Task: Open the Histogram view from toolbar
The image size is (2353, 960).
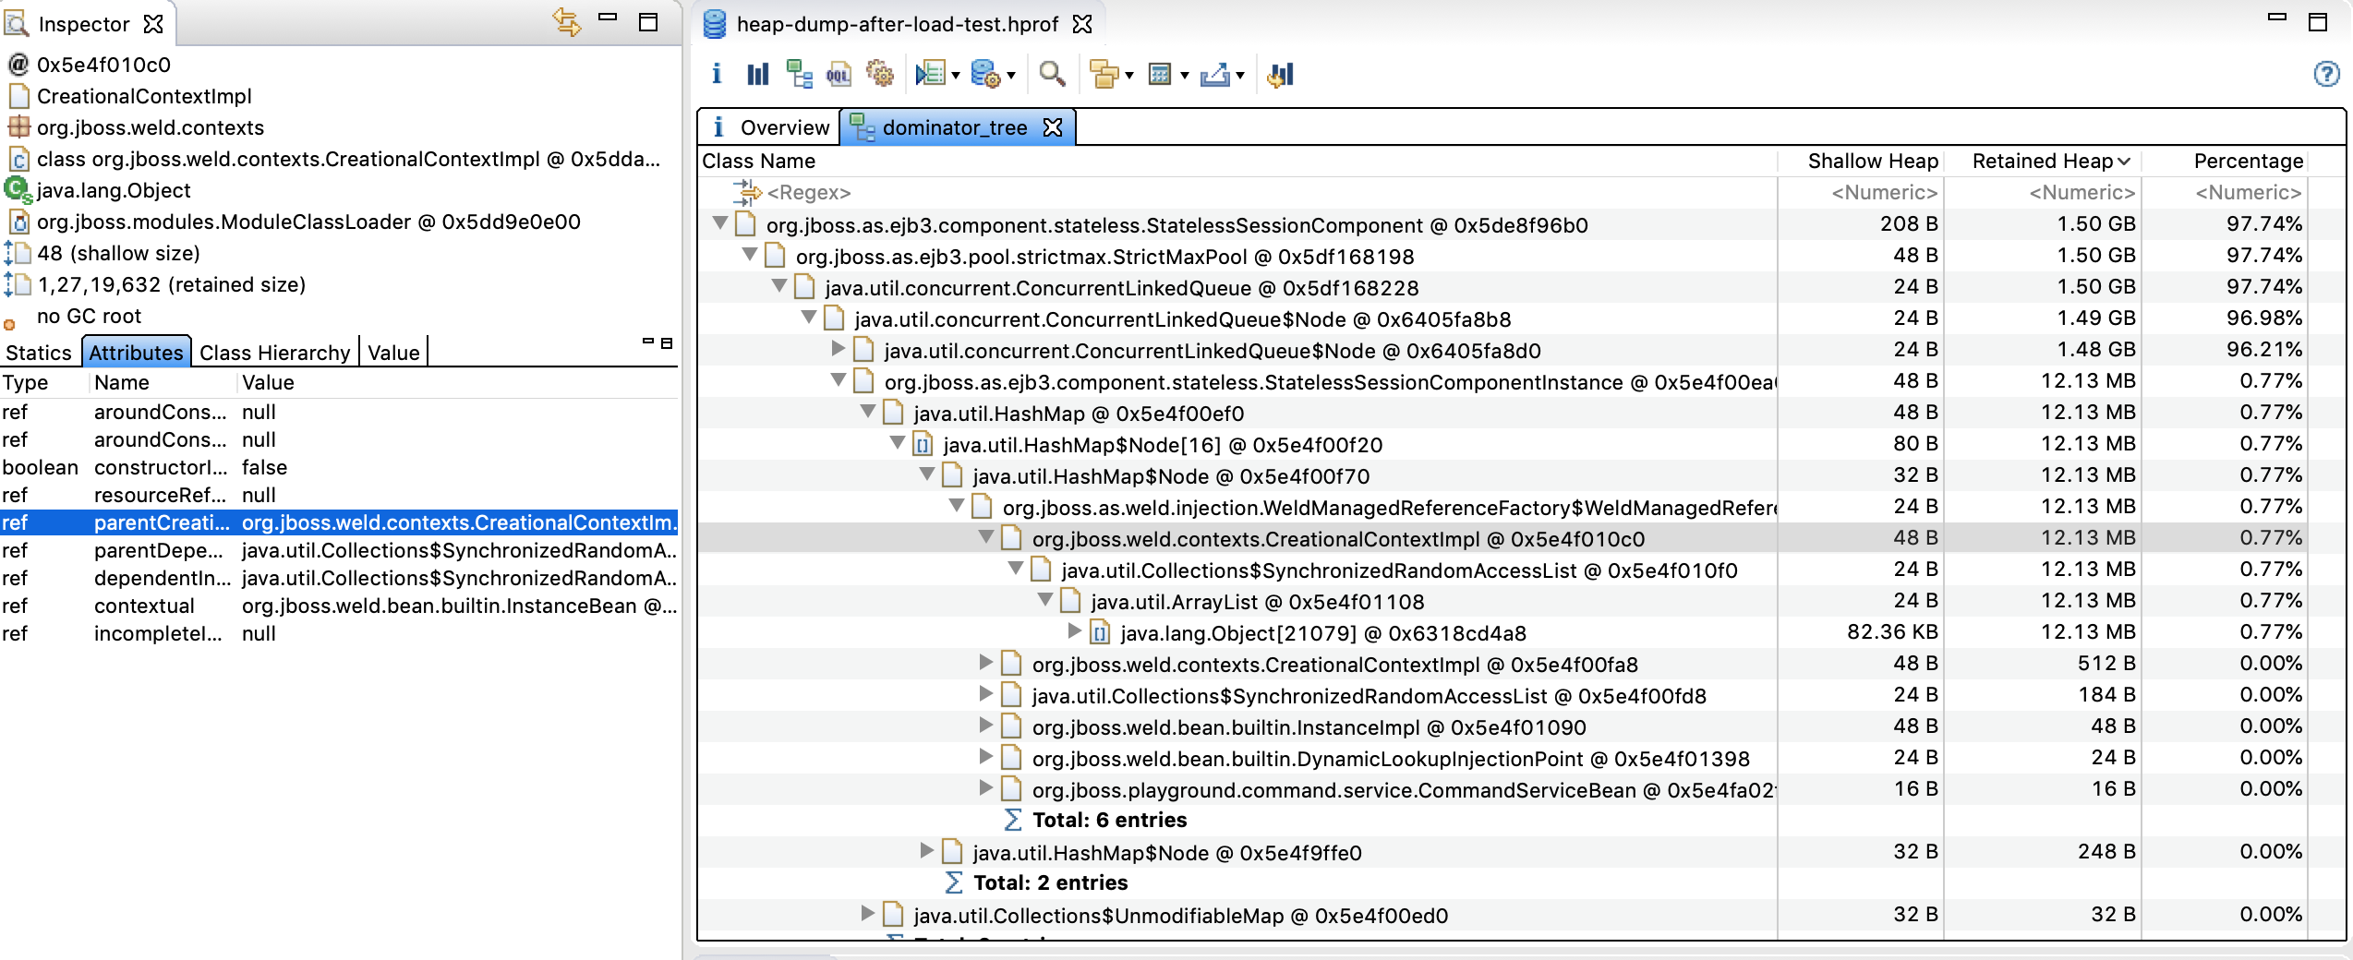Action: click(x=757, y=74)
